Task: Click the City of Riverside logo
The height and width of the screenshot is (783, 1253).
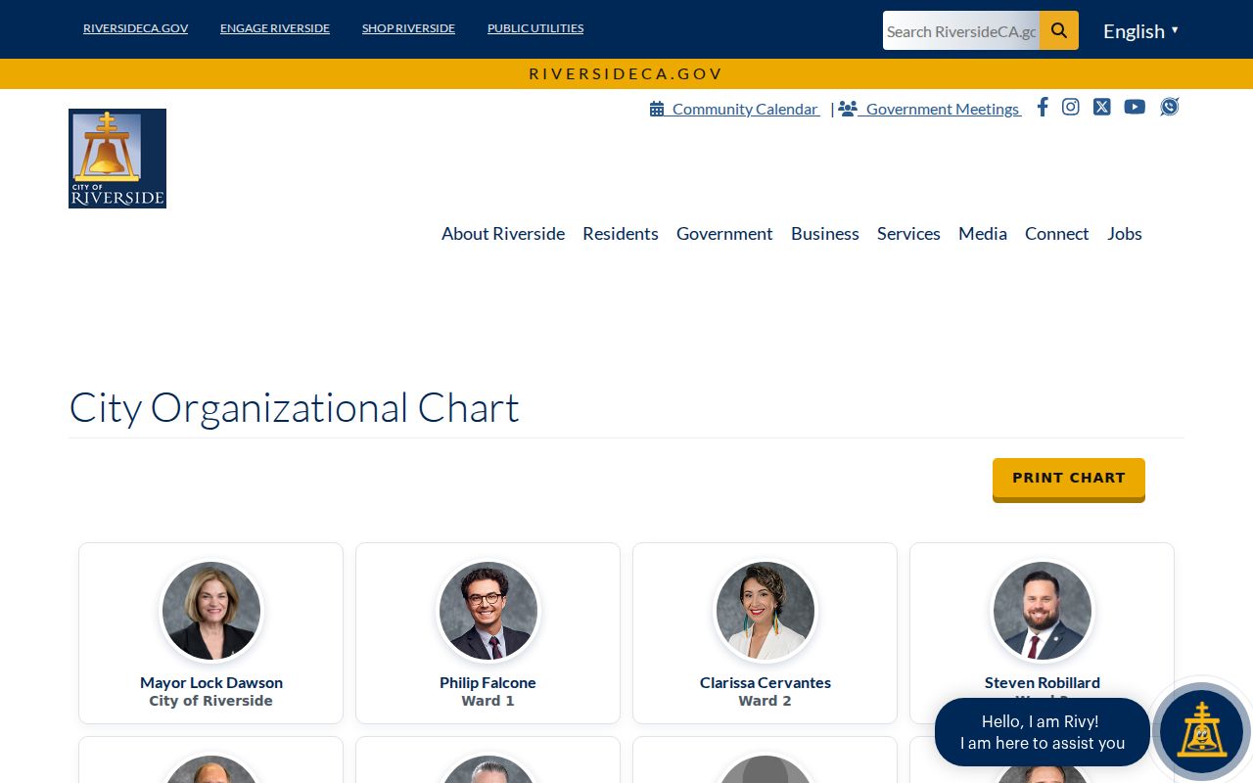Action: [117, 159]
